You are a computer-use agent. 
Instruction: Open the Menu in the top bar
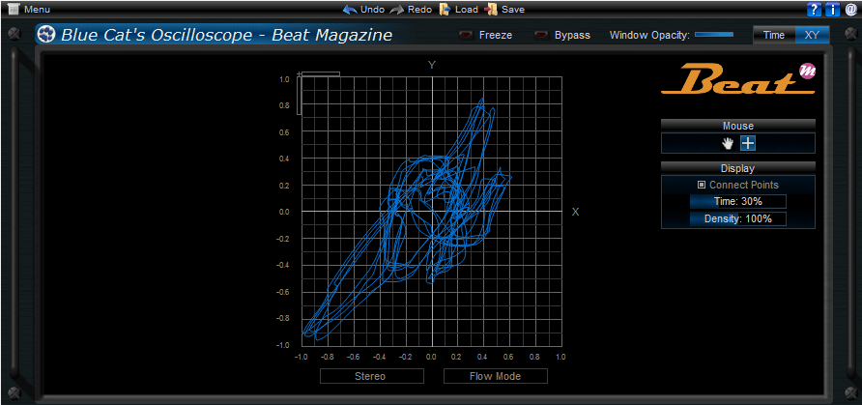29,10
